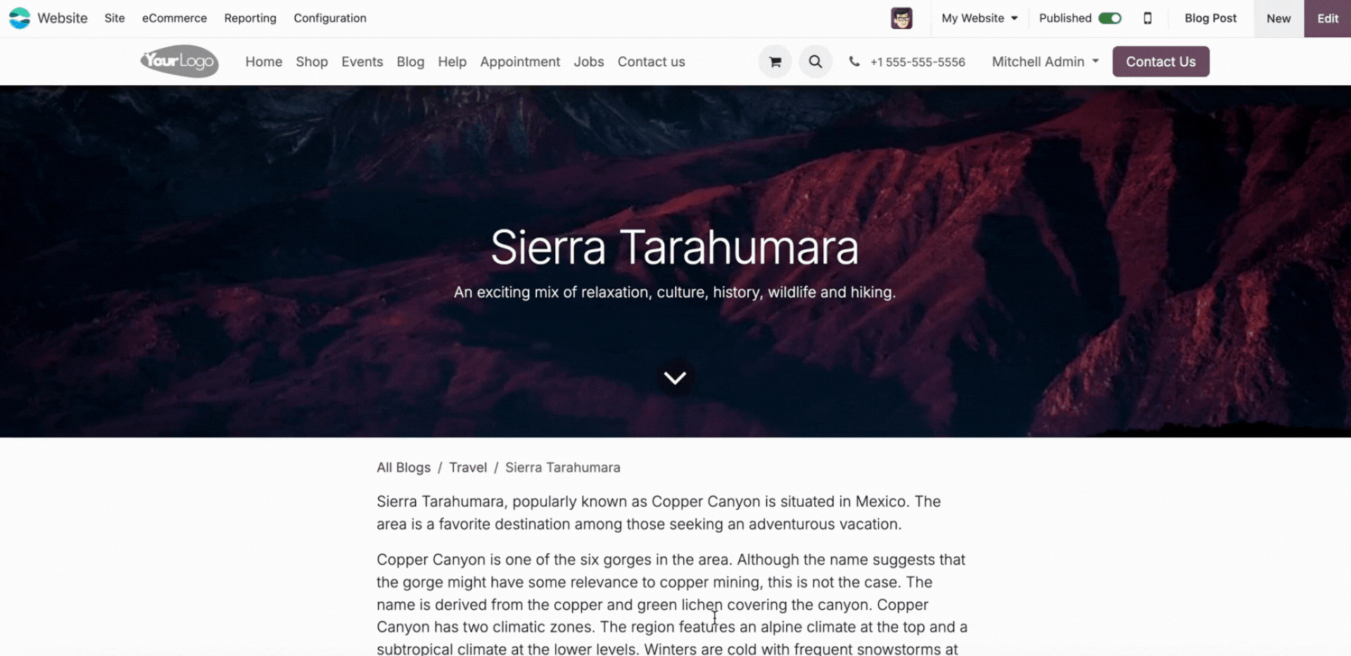The image size is (1351, 656).
Task: Click the Sierra Tarahumara cover title
Action: click(x=675, y=247)
